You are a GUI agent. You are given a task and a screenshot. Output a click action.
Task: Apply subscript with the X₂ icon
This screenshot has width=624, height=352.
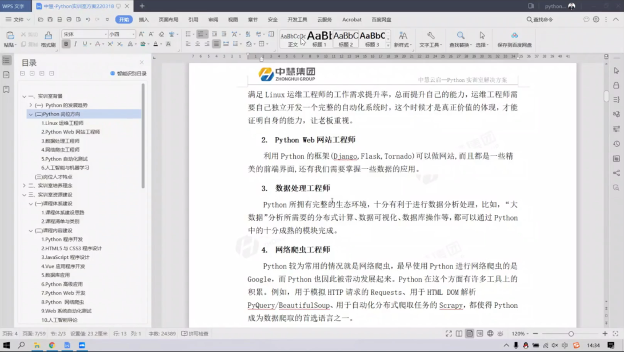[120, 44]
